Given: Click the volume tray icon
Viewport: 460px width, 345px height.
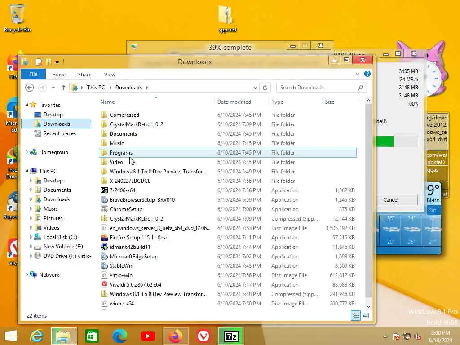Looking at the screenshot, I should click(x=418, y=336).
